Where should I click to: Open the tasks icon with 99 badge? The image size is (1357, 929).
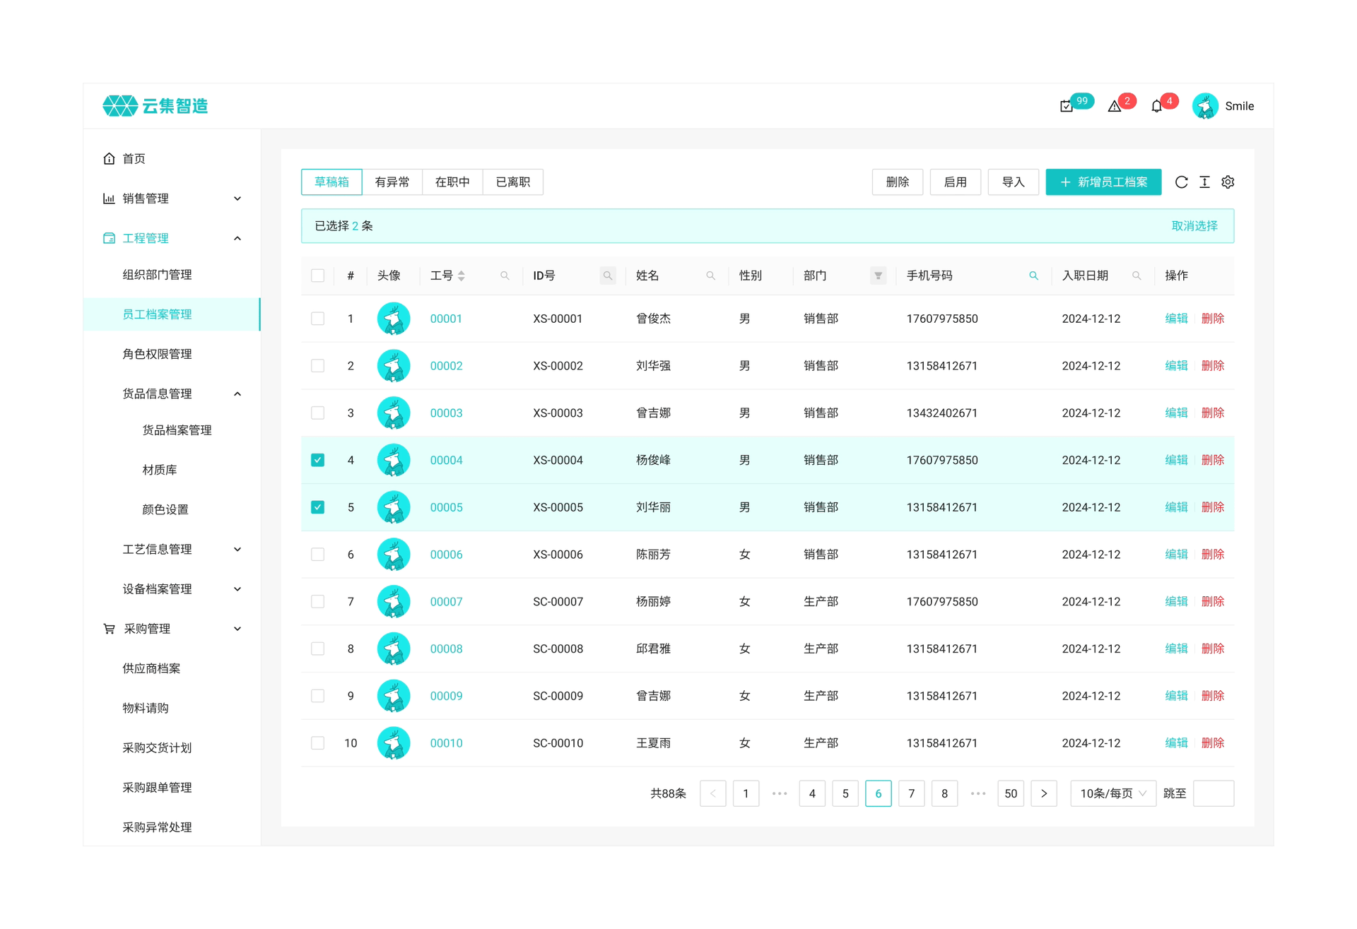pos(1067,107)
